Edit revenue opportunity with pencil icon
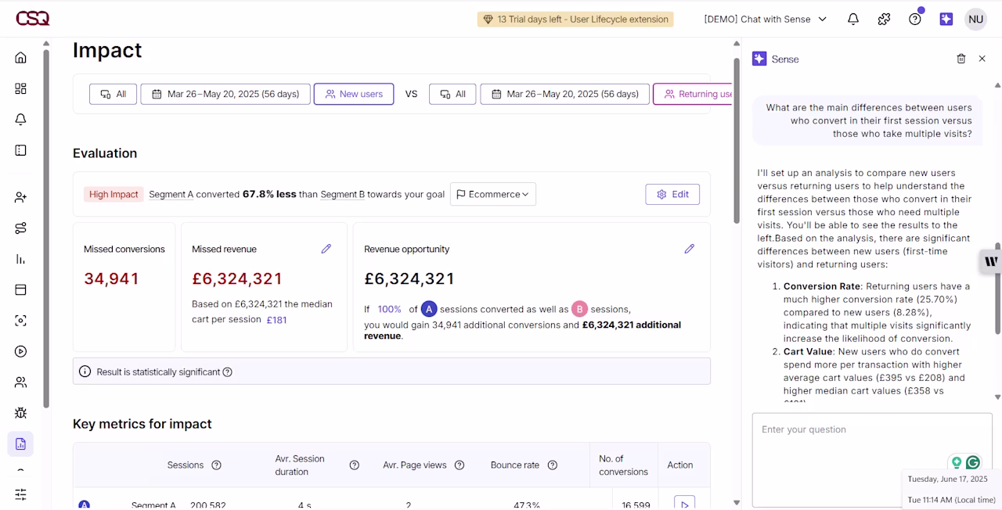 pyautogui.click(x=689, y=249)
